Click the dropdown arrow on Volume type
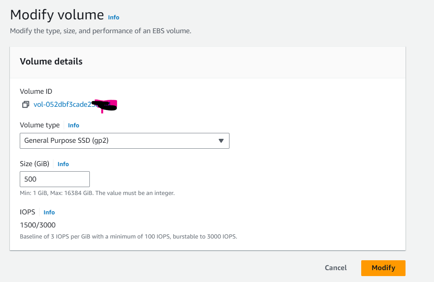 click(221, 141)
